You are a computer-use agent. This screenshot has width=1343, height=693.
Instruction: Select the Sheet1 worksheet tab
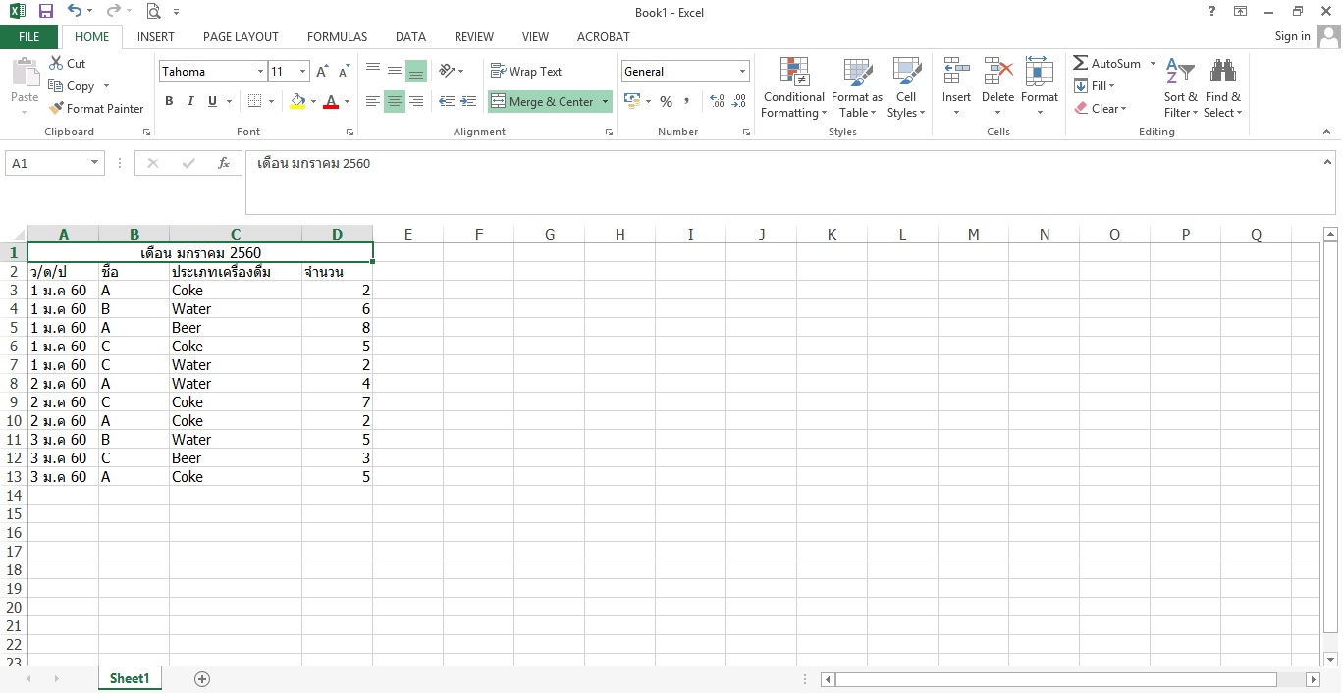[130, 679]
